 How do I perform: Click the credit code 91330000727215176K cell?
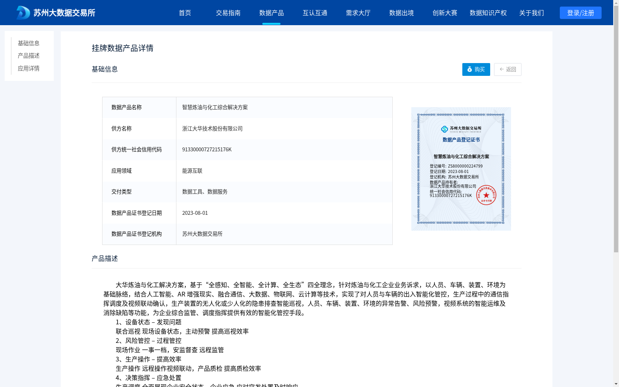pos(284,150)
